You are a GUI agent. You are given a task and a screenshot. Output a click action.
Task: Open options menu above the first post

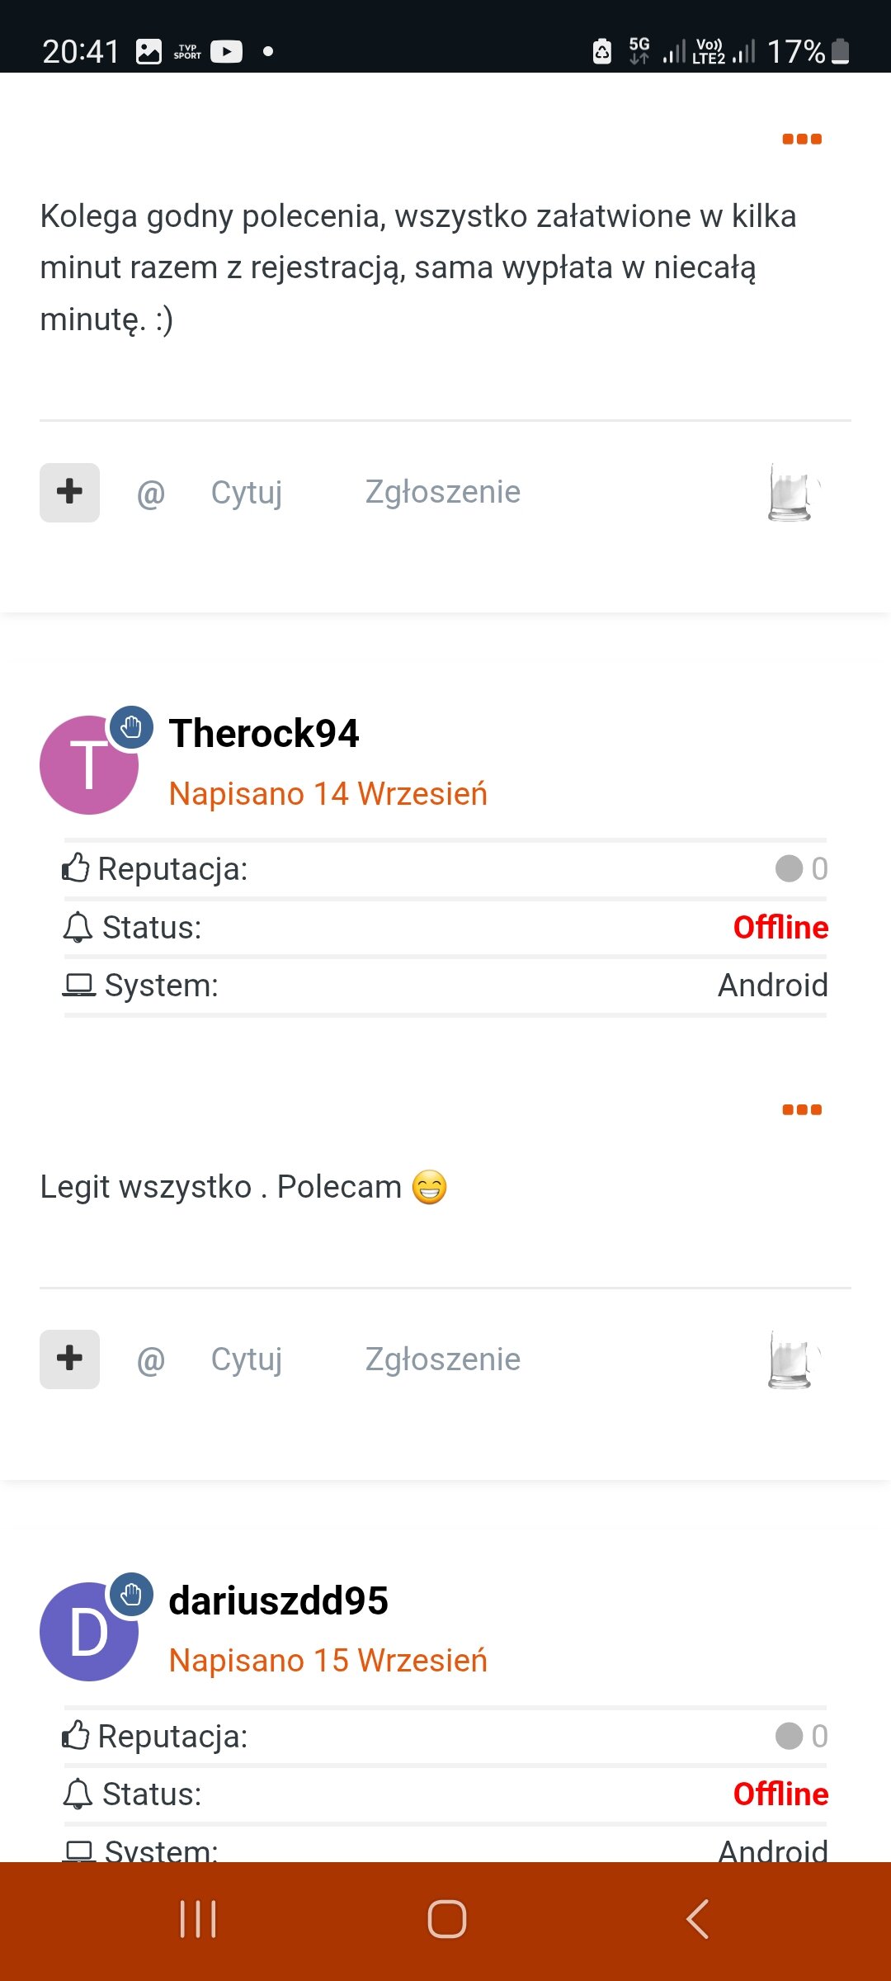click(x=801, y=139)
